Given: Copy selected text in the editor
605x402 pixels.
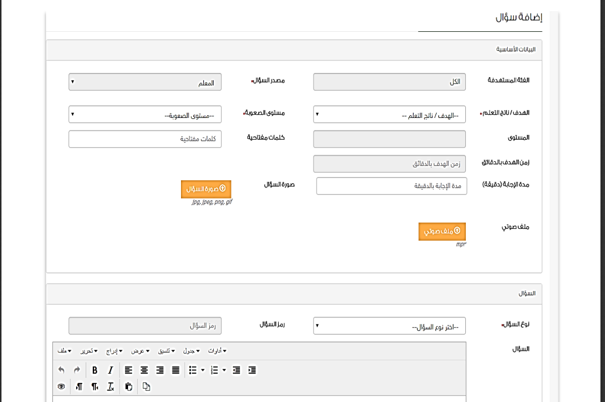Looking at the screenshot, I should point(146,387).
